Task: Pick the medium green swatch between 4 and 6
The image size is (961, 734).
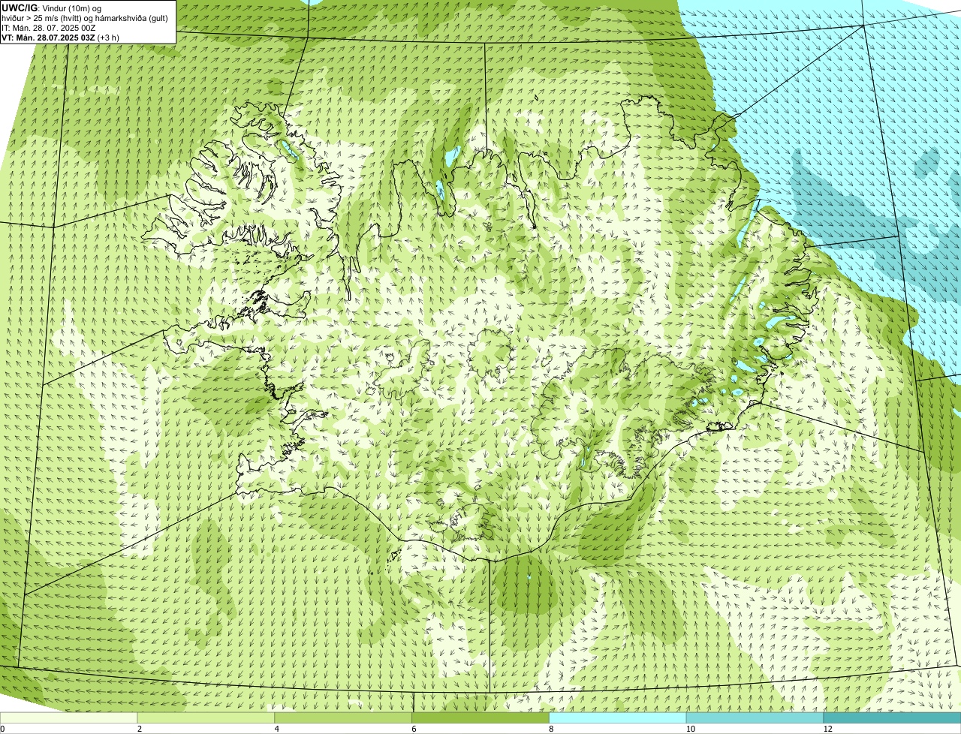Action: [x=344, y=718]
